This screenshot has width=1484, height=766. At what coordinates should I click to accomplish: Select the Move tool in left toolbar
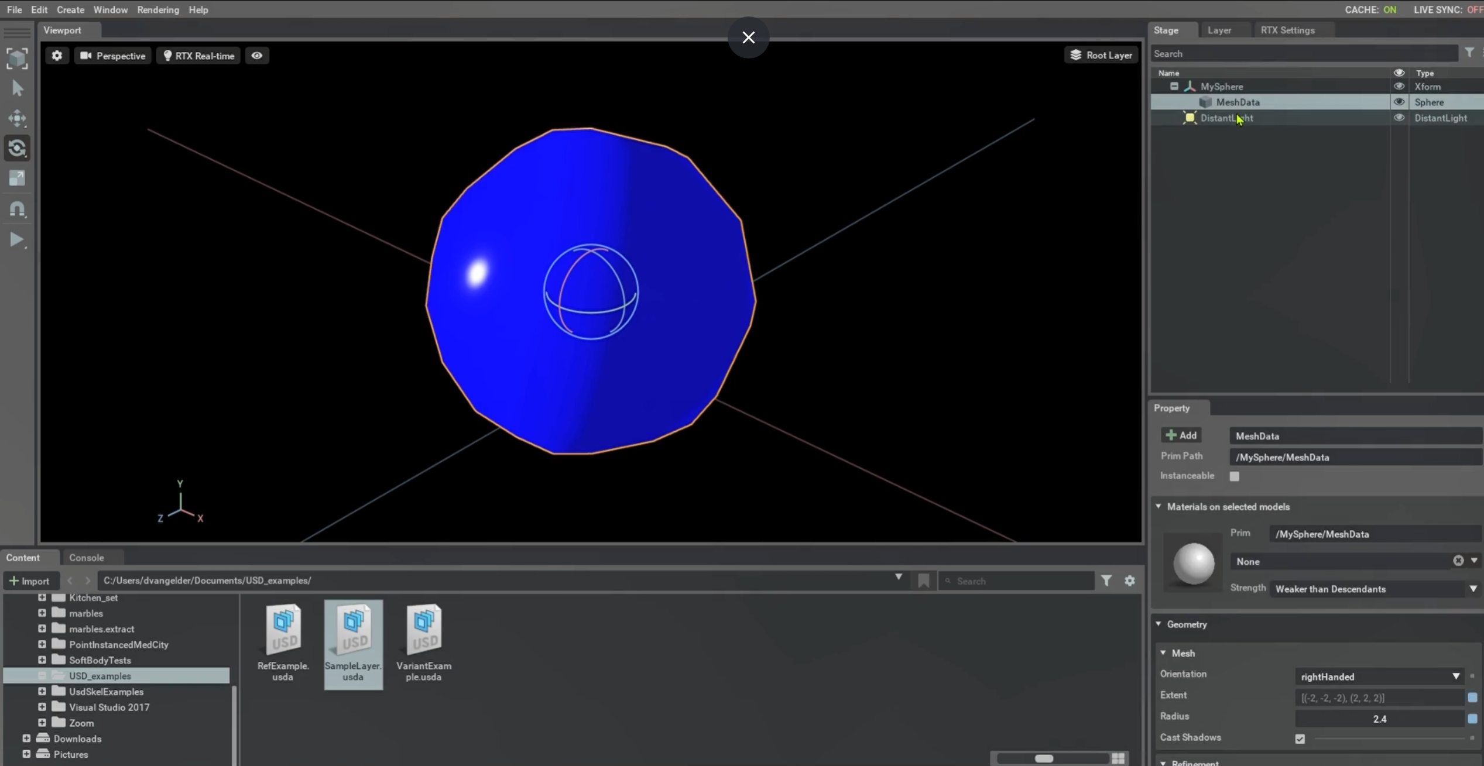click(x=17, y=118)
